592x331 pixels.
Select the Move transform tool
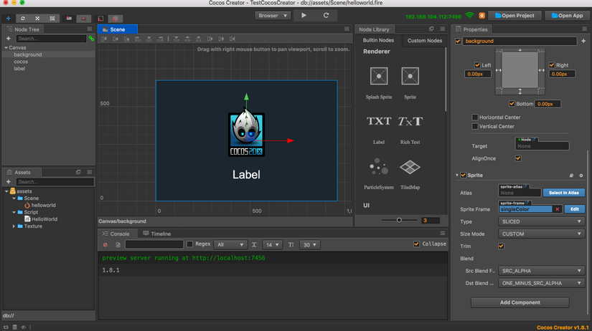pyautogui.click(x=9, y=18)
